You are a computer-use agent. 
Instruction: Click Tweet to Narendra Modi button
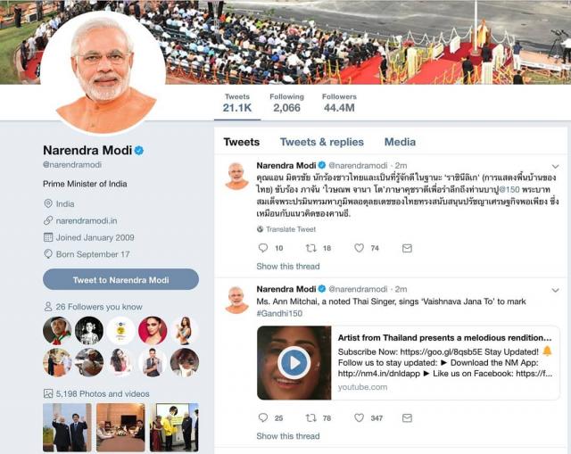121,279
